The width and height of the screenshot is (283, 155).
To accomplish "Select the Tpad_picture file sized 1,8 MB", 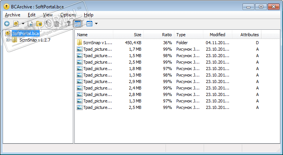I will coord(98,69).
